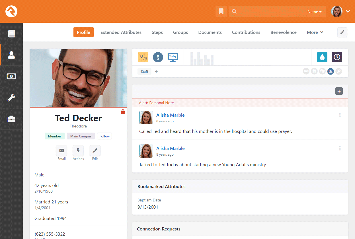
Task: Toggle the red lock icon on the profile photo
Action: (123, 112)
